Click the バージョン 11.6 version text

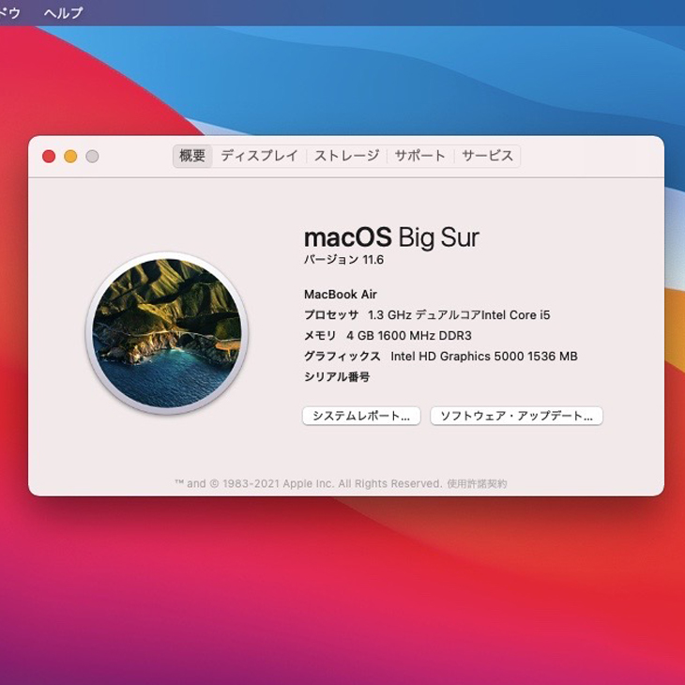[343, 260]
